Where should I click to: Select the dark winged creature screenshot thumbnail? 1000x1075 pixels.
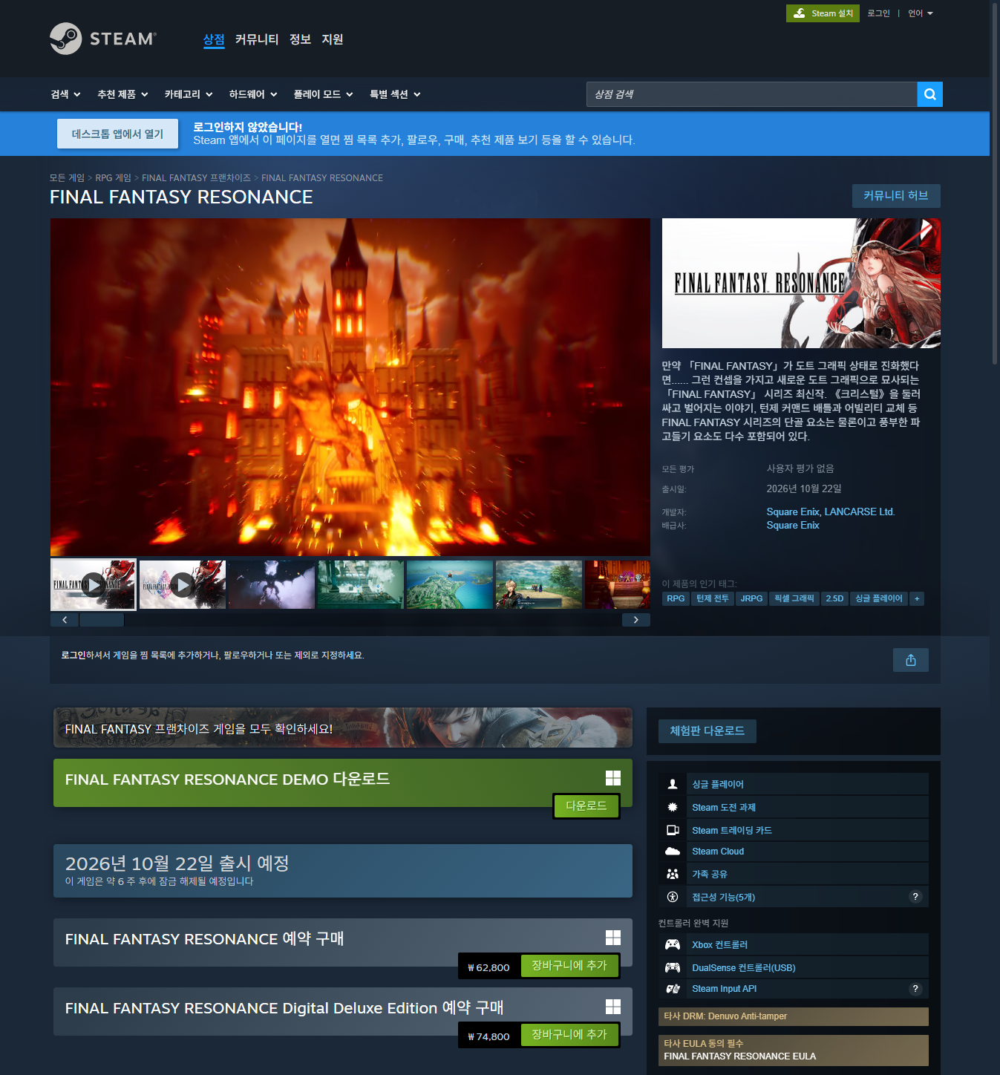tap(272, 584)
